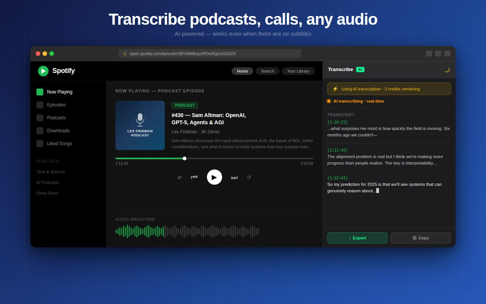Click the AI badge beside Transcribe
This screenshot has height=304, width=486.
point(360,70)
